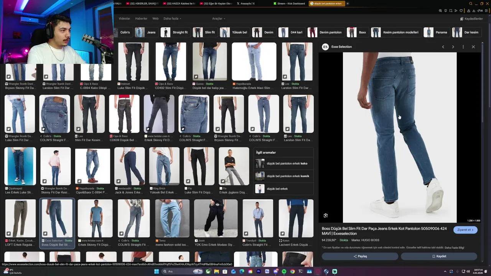Open Photoshop from taskbar
The image size is (491, 276).
coord(267,271)
